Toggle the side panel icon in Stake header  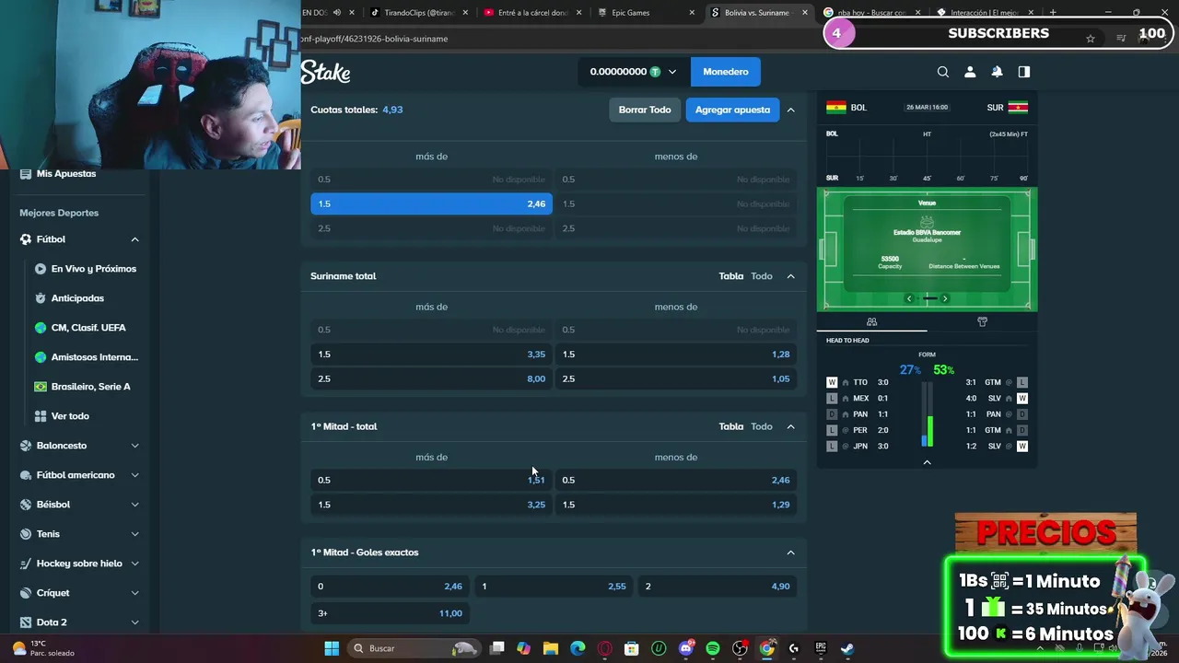point(1023,72)
